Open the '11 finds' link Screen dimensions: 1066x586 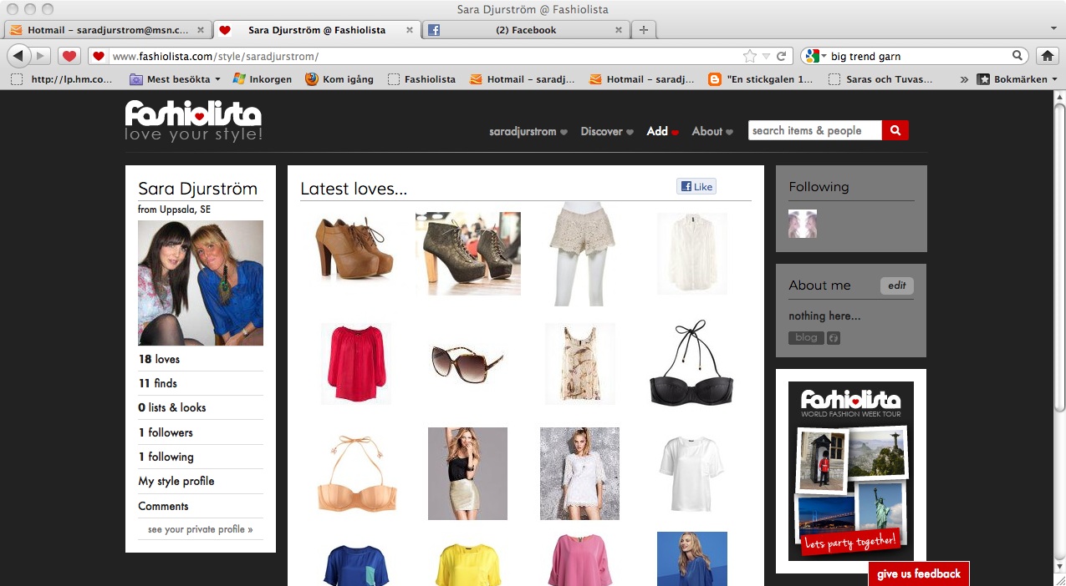tap(157, 383)
